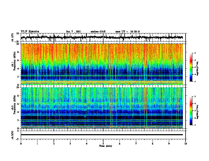Click time axis tick label '4'
209x161 pixels.
[87, 144]
